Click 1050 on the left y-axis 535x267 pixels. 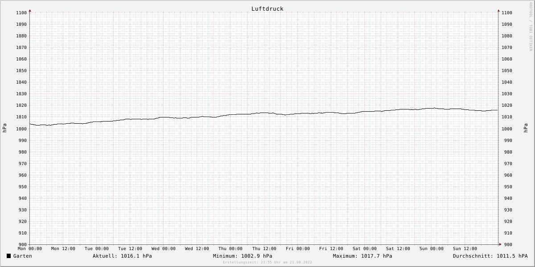[x=22, y=71]
